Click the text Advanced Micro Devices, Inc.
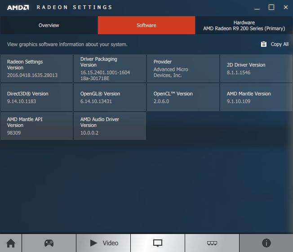293x252 pixels. [171, 72]
